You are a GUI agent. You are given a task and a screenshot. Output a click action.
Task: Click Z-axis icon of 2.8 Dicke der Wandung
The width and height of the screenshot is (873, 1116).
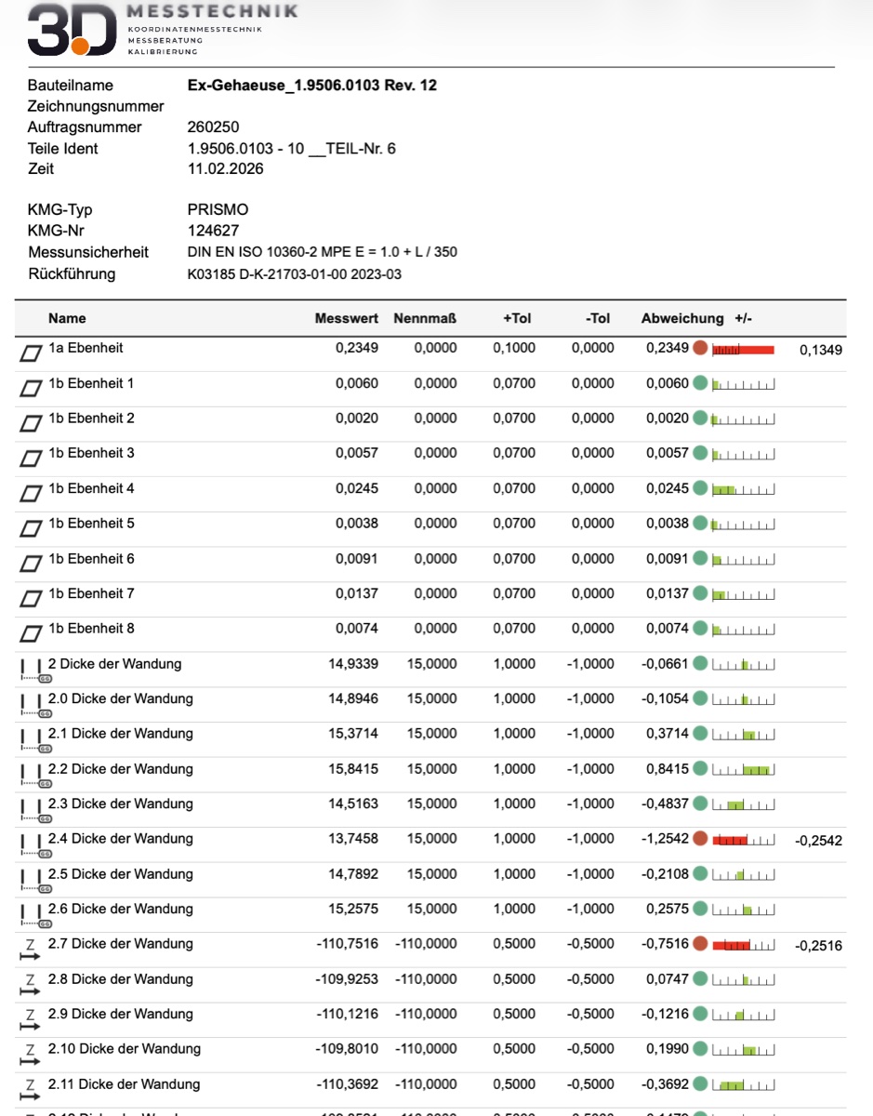coord(31,987)
